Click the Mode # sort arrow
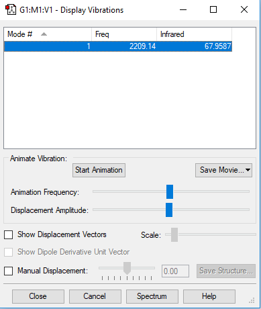Screen dimensions: 261x309 pos(44,34)
